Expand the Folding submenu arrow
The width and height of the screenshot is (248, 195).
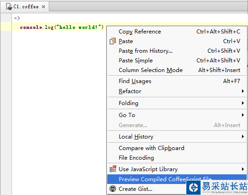click(x=243, y=103)
